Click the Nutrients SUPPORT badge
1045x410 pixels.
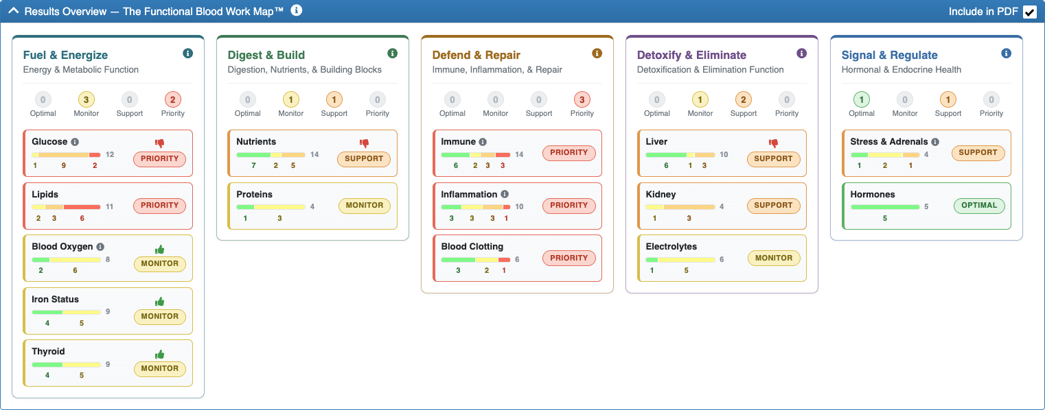(364, 159)
